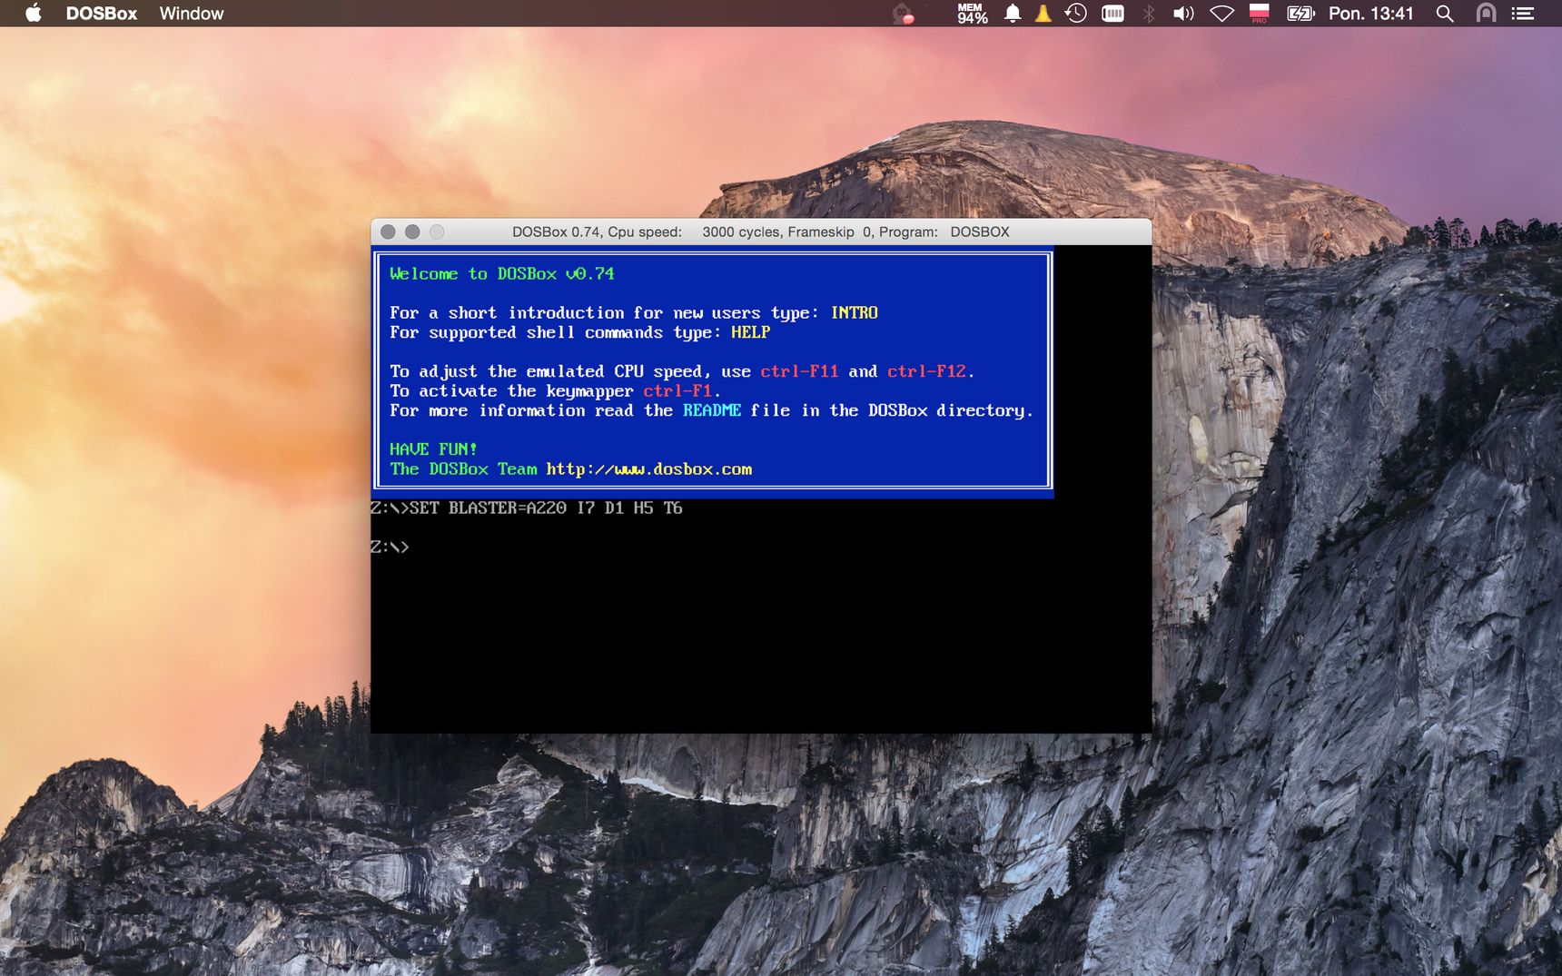Click 'The DOSBox Team' text
The width and height of the screenshot is (1562, 976).
463,469
